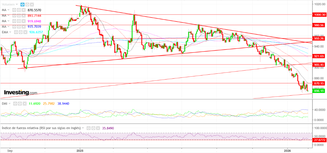Toggle visibility of the Volumen indicator

(23, 5)
